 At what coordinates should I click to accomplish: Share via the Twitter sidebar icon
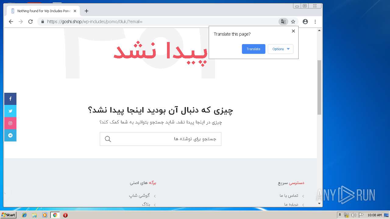(10, 111)
